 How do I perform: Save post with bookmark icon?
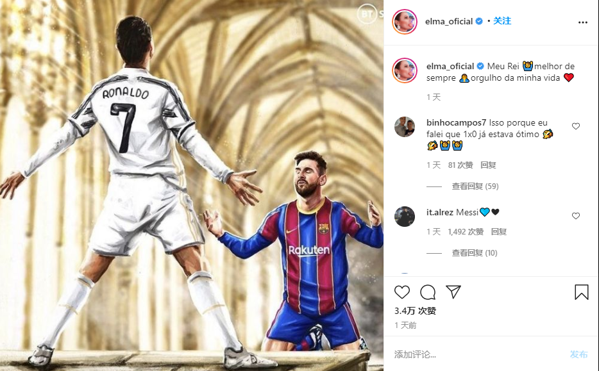pos(582,292)
